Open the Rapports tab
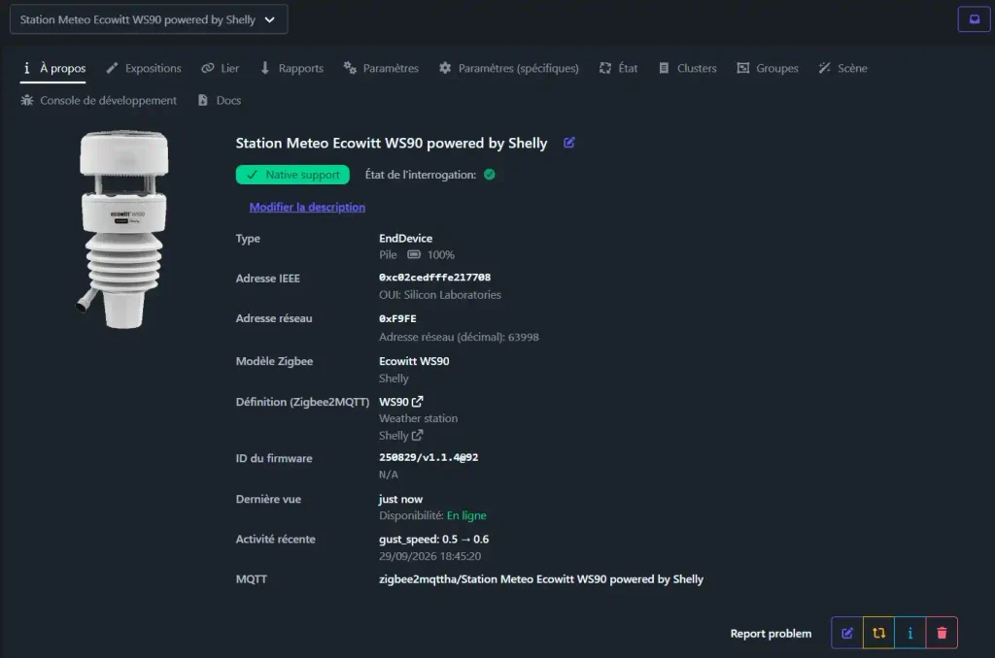The height and width of the screenshot is (658, 995). pos(292,69)
